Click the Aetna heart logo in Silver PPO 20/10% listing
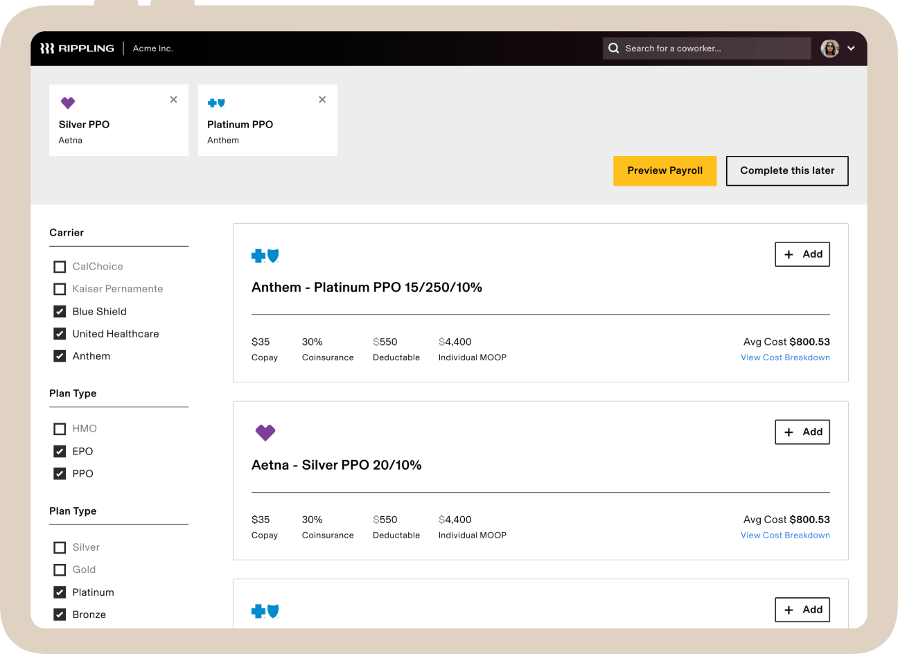Viewport: 898px width, 654px height. [265, 433]
